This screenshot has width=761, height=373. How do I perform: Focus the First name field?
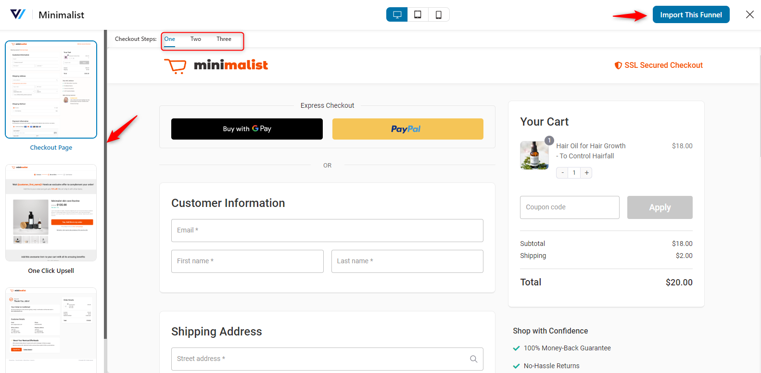coord(247,261)
